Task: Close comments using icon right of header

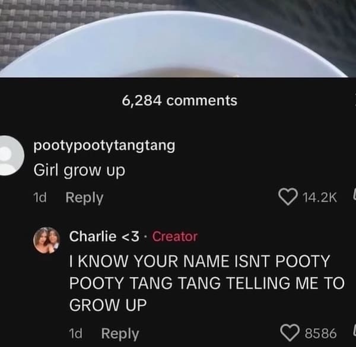Action: [355, 100]
